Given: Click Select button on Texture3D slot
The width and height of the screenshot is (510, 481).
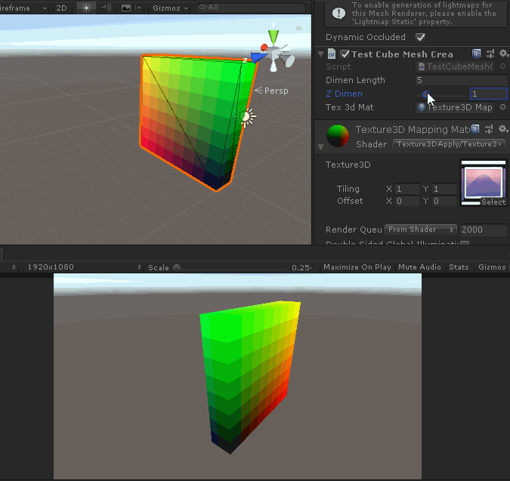Looking at the screenshot, I should pos(493,202).
